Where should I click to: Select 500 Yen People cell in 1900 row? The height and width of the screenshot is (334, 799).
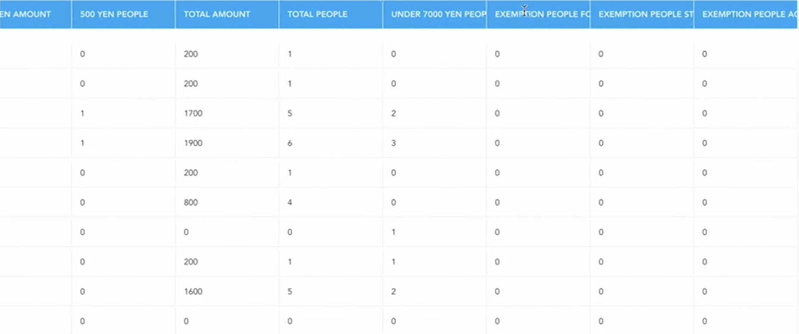pyautogui.click(x=82, y=143)
